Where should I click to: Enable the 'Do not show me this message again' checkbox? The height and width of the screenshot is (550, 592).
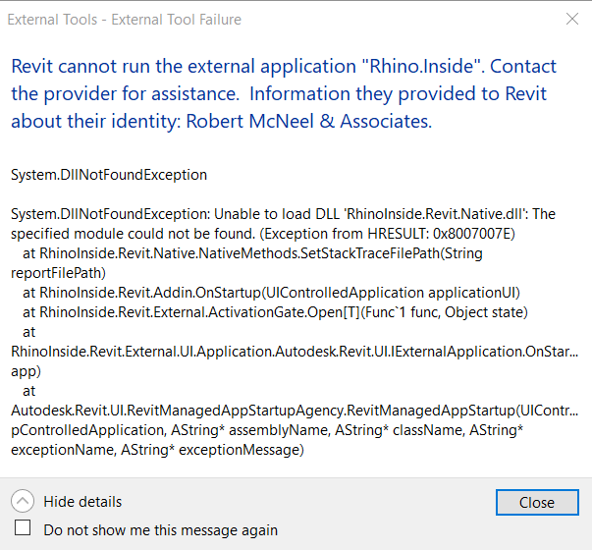(x=23, y=527)
